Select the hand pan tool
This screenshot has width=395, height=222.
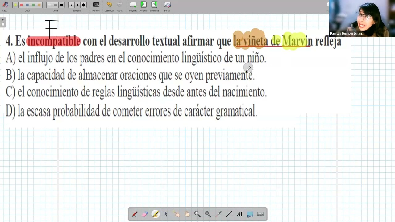(x=187, y=214)
